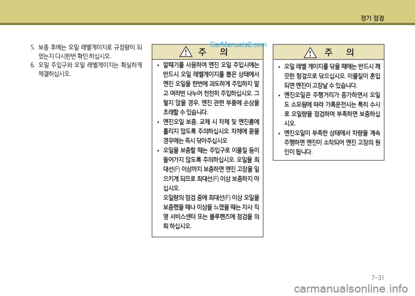415x296 pixels.
Task: Click the 주 의 heading of the left caution box
Action: pos(213,52)
